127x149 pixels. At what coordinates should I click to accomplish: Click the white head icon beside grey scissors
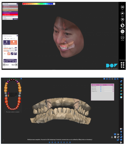click(115, 137)
